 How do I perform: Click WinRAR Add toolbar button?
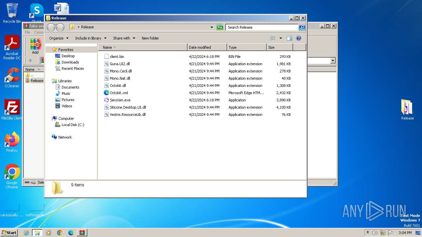point(35,46)
